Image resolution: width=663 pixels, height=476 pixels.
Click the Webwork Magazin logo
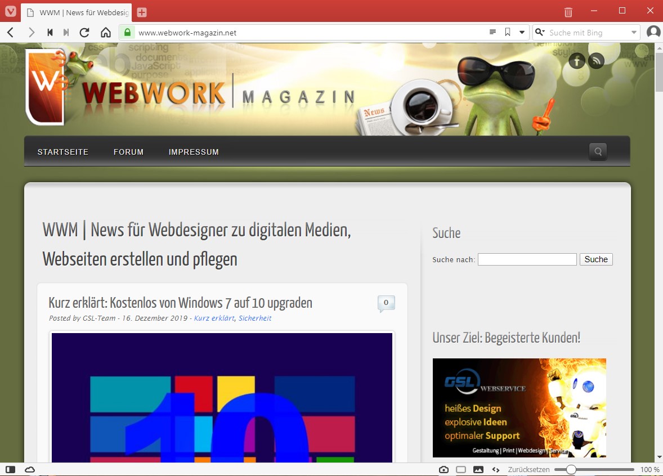pyautogui.click(x=190, y=89)
